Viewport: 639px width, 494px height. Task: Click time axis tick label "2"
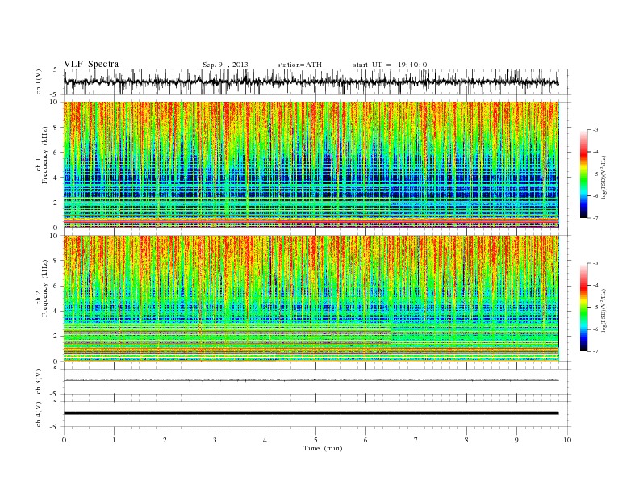[x=165, y=440]
